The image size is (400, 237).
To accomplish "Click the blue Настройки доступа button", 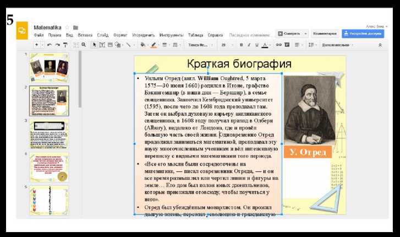I will (x=363, y=33).
